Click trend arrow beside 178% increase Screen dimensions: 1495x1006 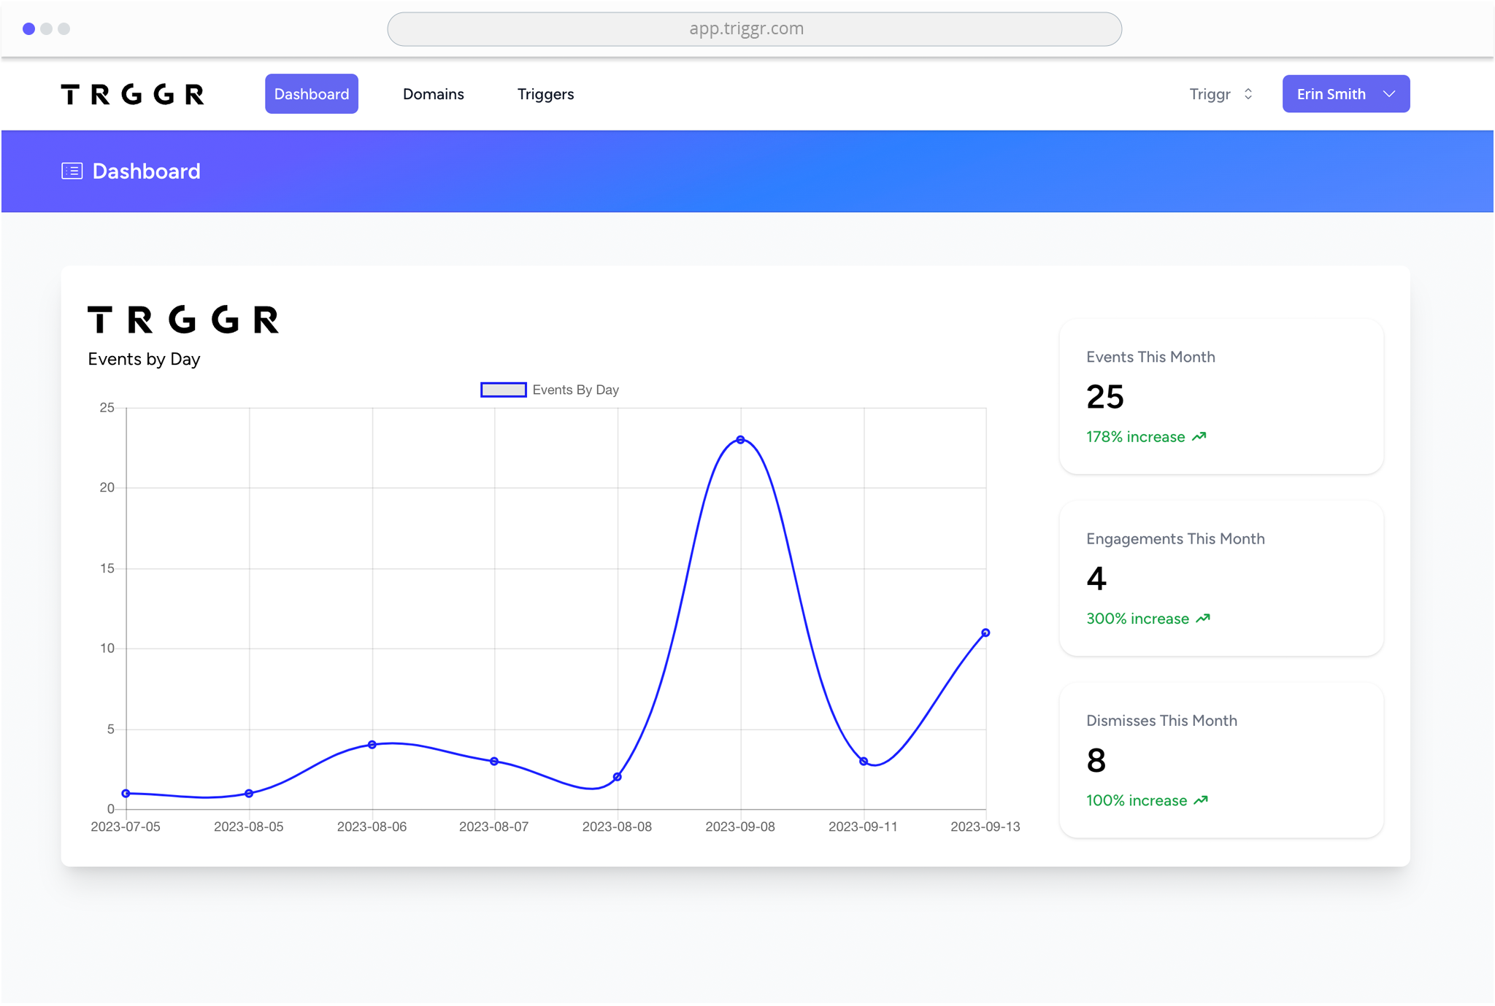point(1199,436)
